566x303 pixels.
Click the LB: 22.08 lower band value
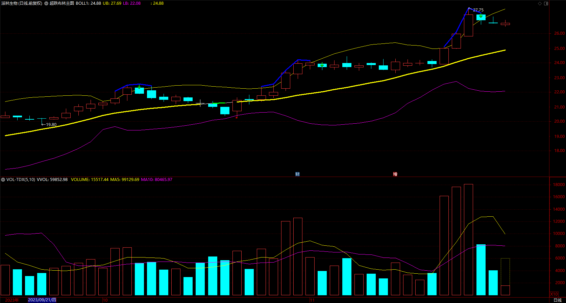(132, 3)
